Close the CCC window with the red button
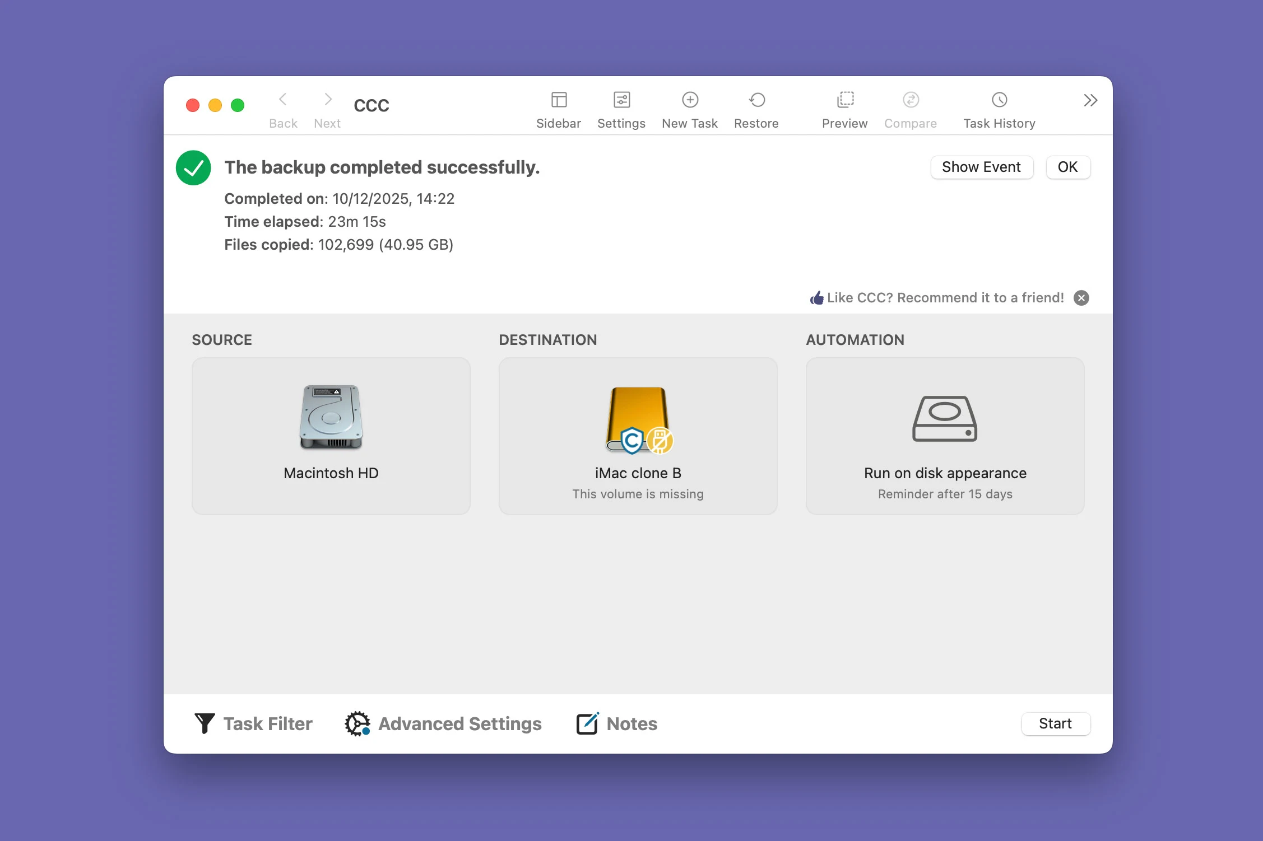 (x=193, y=105)
